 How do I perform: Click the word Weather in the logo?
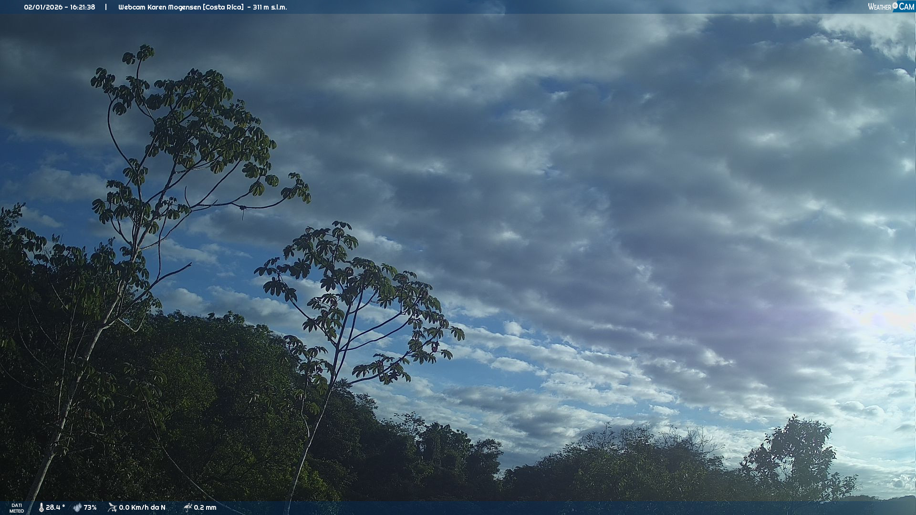point(879,7)
